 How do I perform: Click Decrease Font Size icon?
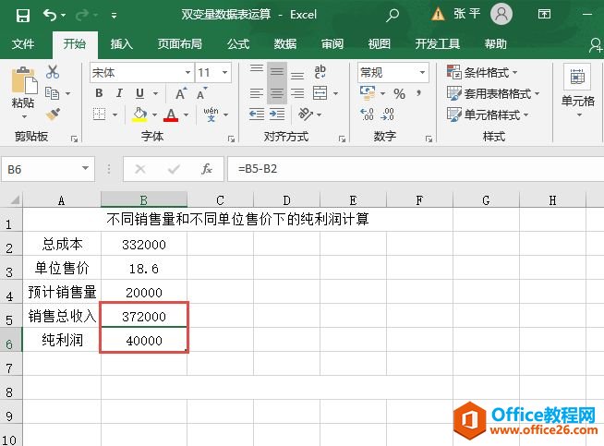pos(201,93)
